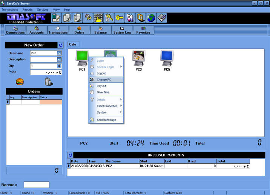Open the View menu
270x195 pixels.
(x=56, y=10)
